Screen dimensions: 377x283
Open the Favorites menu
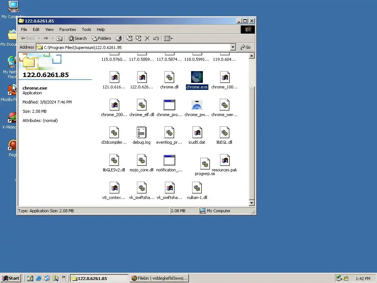pyautogui.click(x=68, y=29)
